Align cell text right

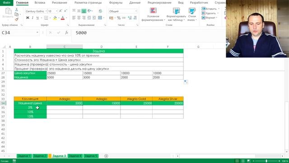tap(84, 18)
